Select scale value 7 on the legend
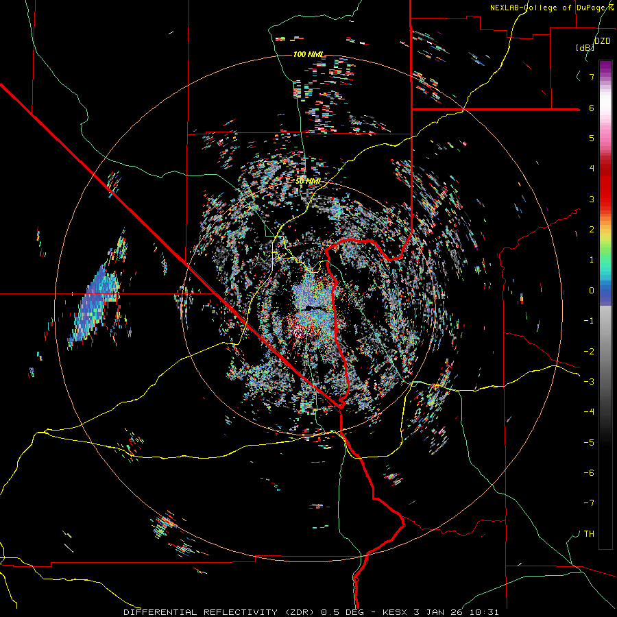Viewport: 617px width, 617px height. tap(592, 77)
